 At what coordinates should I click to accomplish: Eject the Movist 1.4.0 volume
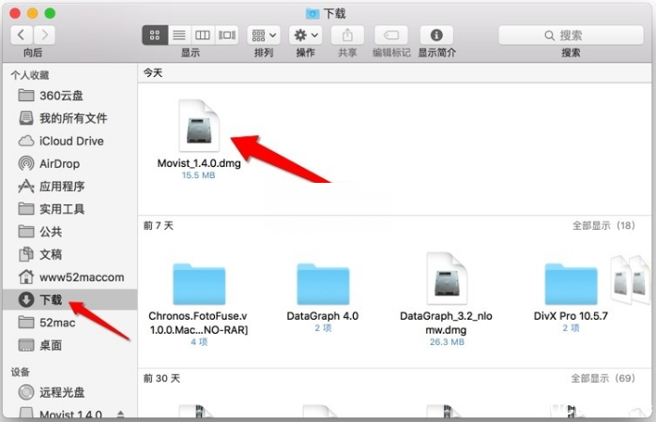(121, 414)
